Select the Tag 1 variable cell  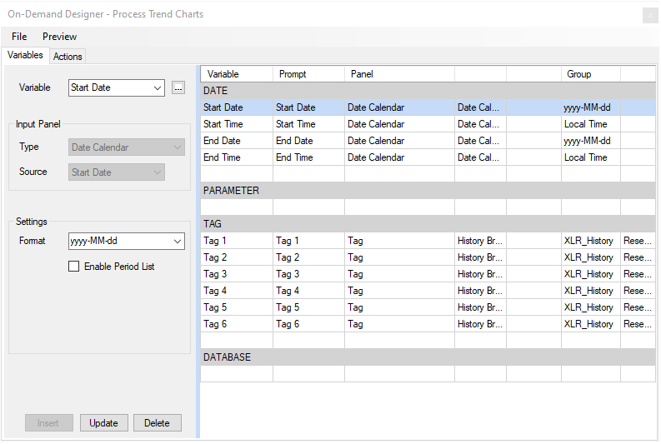coord(237,241)
